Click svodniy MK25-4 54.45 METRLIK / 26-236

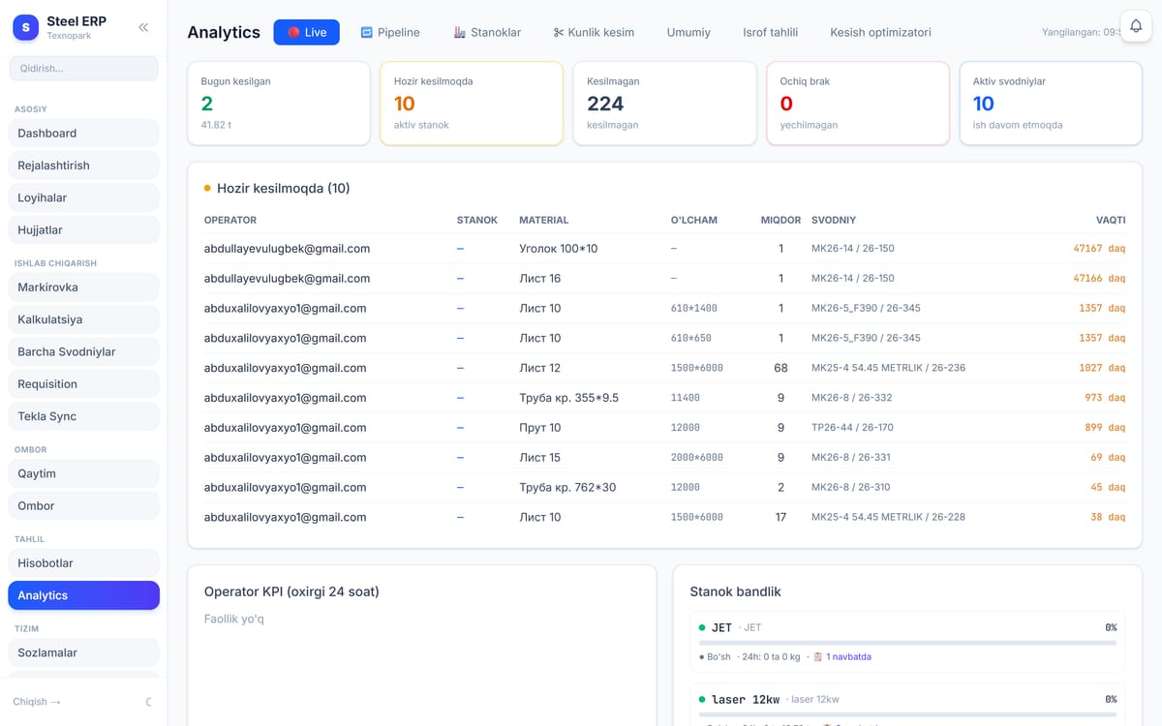click(888, 368)
